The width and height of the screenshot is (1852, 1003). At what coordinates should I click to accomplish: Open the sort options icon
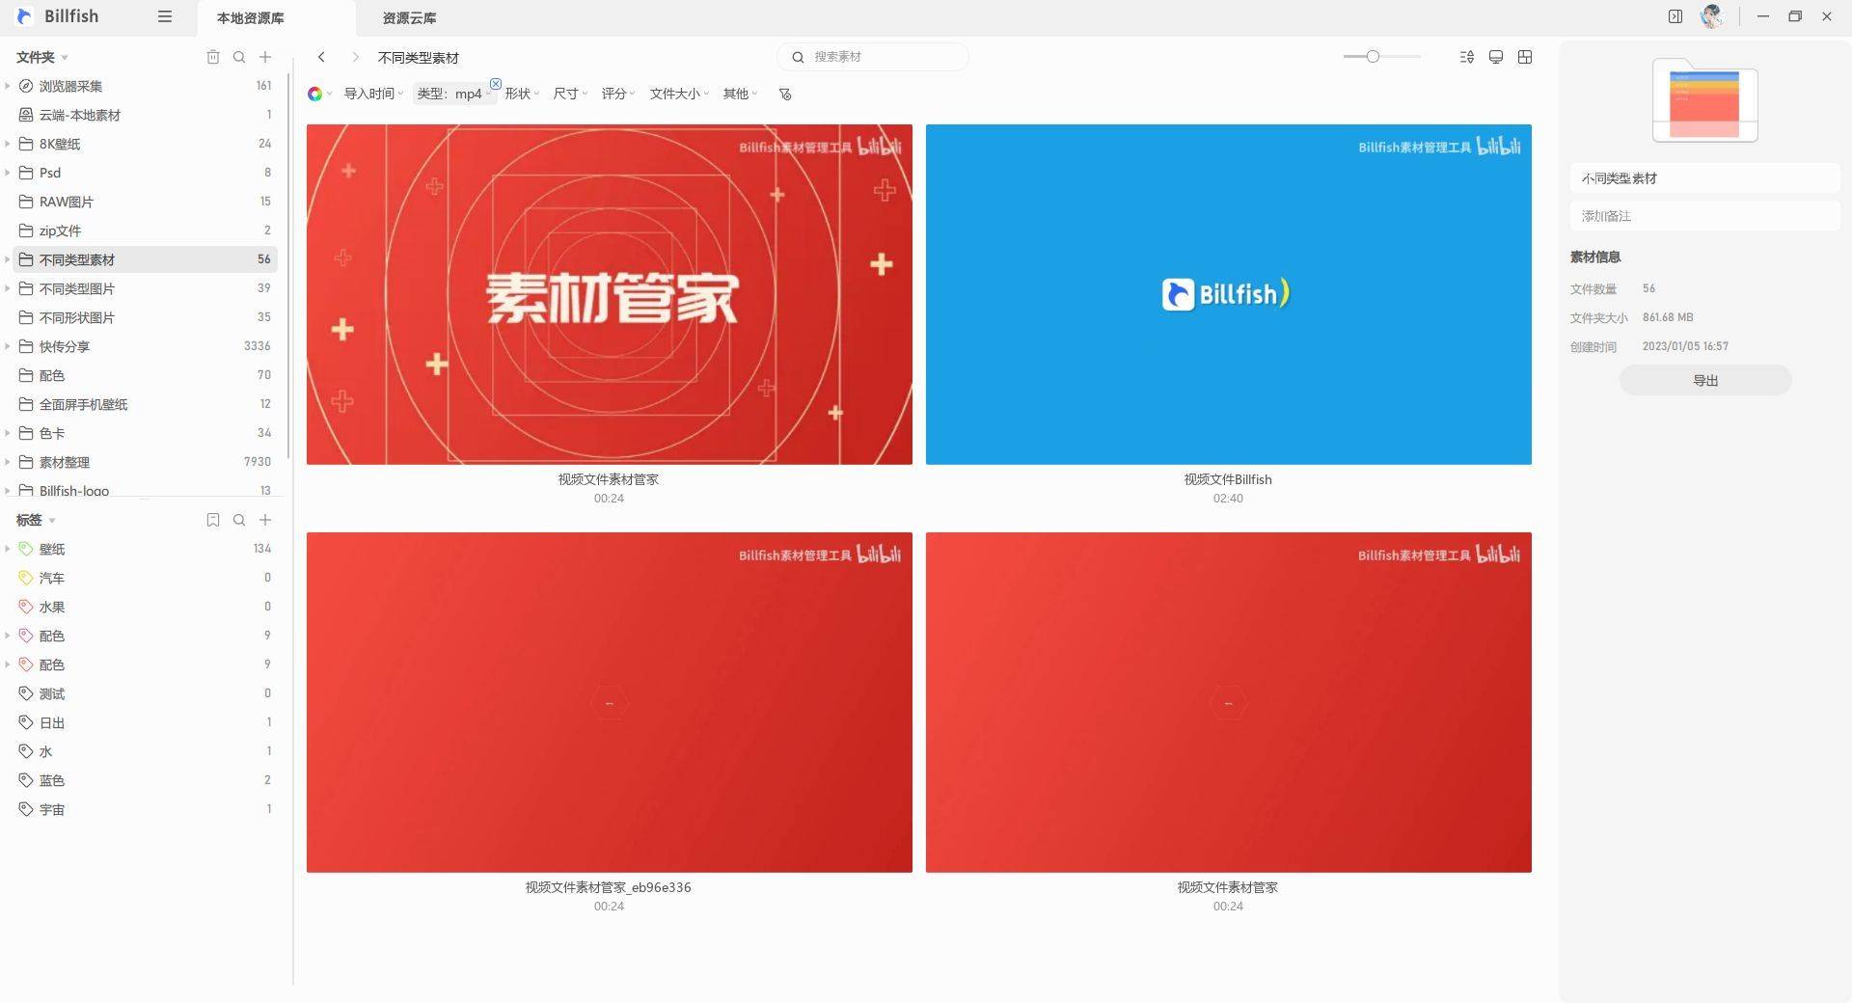[x=1467, y=57]
